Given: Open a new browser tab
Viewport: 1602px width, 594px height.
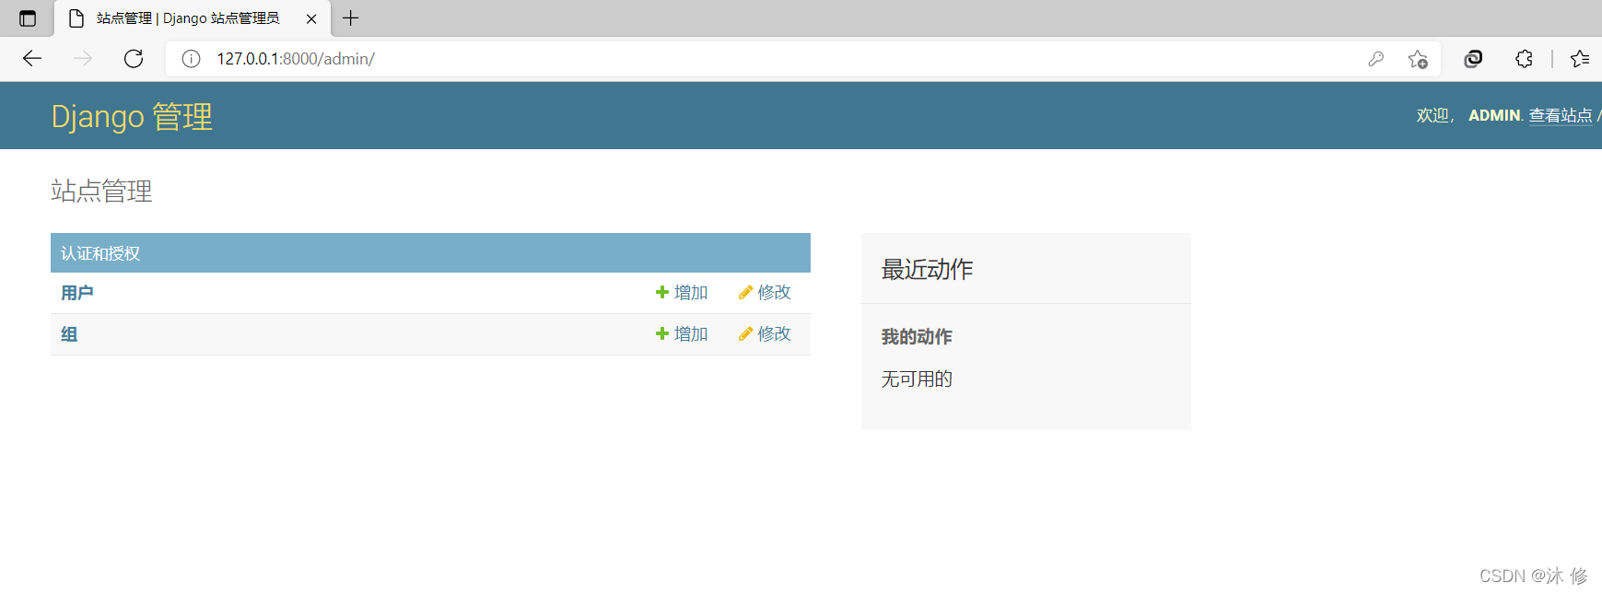Looking at the screenshot, I should [x=351, y=18].
